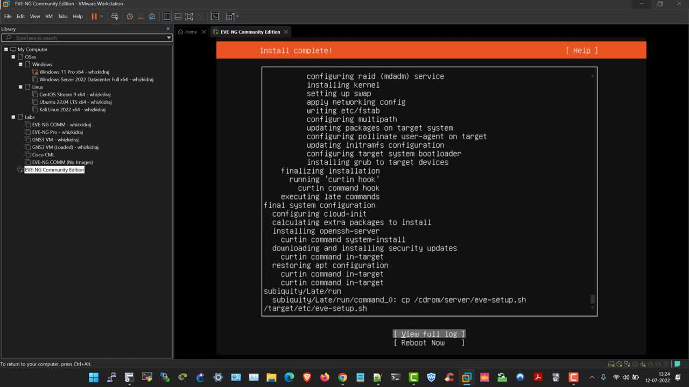Open the Help menu

point(78,17)
